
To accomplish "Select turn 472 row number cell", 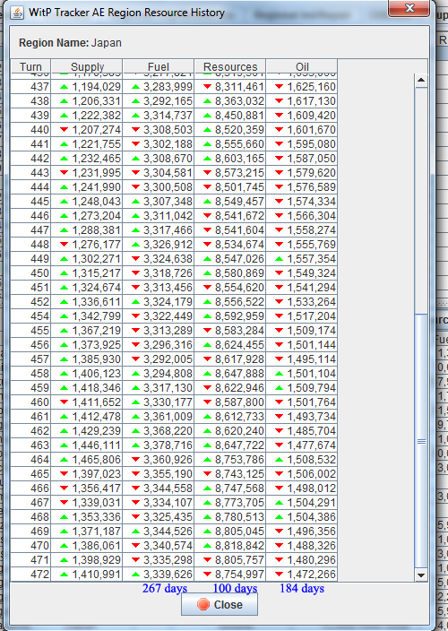I will click(x=30, y=575).
